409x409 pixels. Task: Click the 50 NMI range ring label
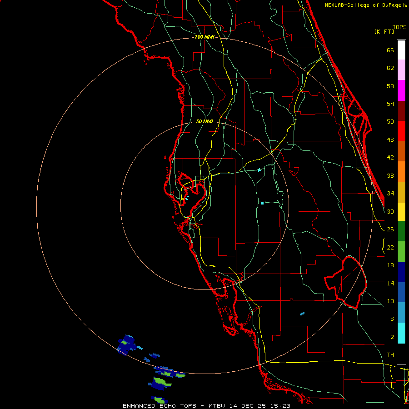(204, 121)
